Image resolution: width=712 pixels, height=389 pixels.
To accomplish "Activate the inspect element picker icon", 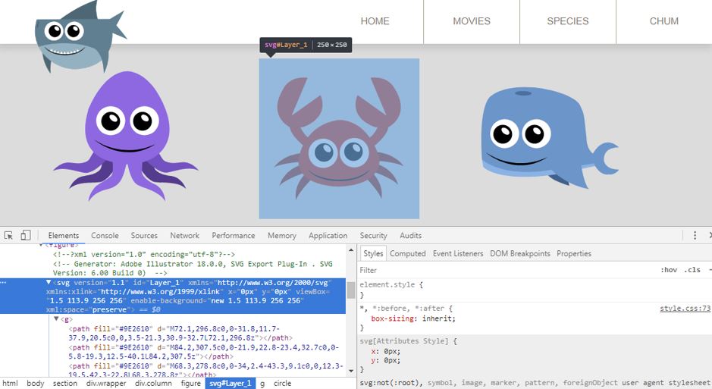I will click(8, 236).
